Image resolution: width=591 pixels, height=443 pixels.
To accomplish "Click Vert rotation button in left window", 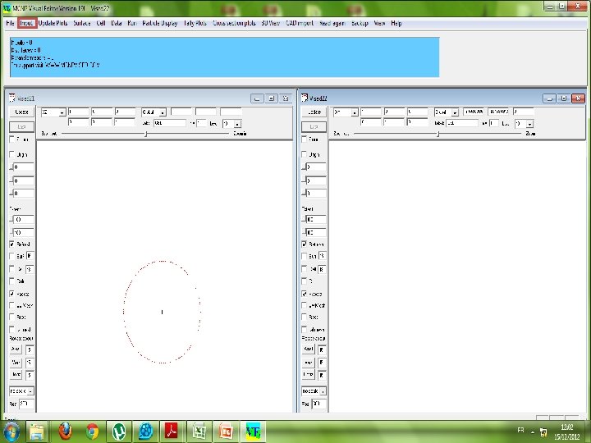I will tap(16, 363).
